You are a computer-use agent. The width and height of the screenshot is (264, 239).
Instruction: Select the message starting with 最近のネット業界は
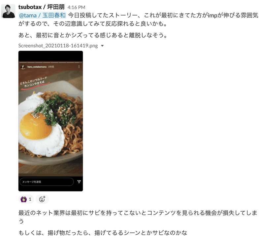[x=138, y=217]
